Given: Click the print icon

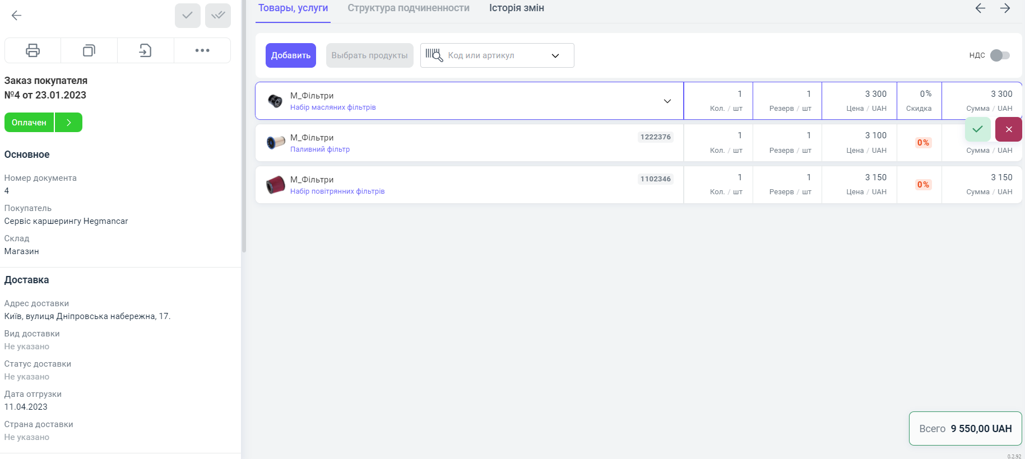Looking at the screenshot, I should [x=33, y=50].
